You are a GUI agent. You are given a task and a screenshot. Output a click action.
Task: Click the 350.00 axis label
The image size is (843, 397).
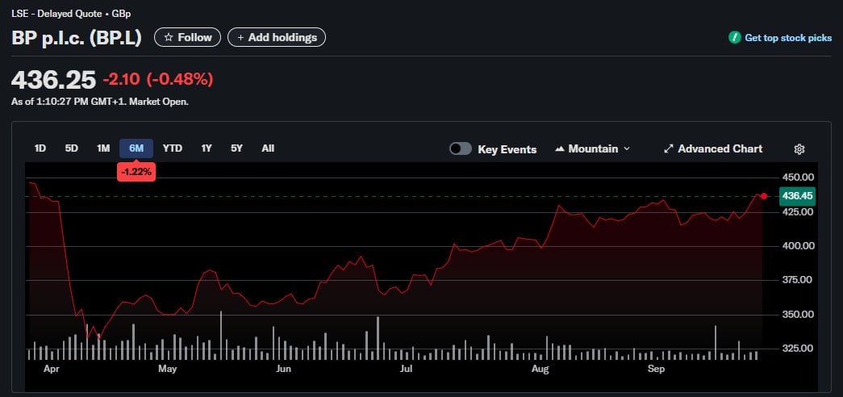(x=798, y=314)
